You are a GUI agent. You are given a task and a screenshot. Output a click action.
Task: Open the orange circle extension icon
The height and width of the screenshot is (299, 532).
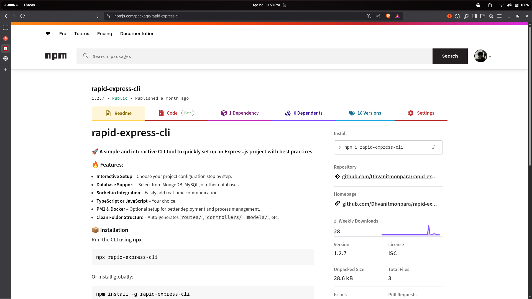[x=449, y=16]
